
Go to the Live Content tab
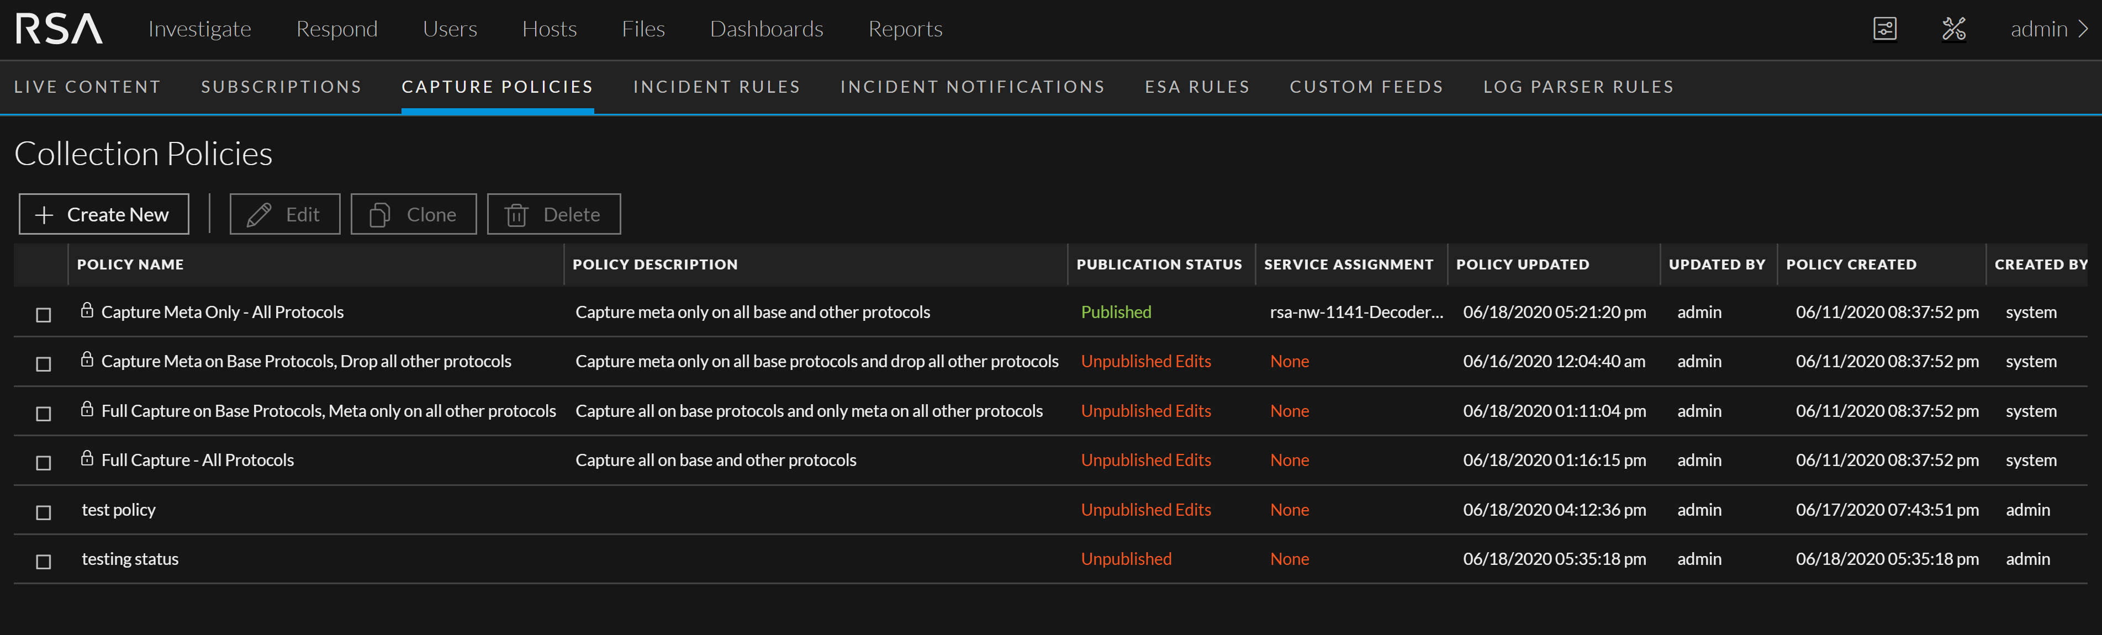(x=87, y=87)
